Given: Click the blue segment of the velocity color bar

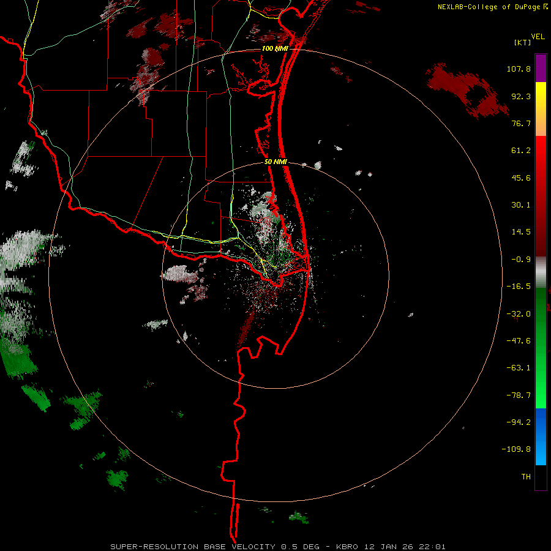Looking at the screenshot, I should (541, 437).
